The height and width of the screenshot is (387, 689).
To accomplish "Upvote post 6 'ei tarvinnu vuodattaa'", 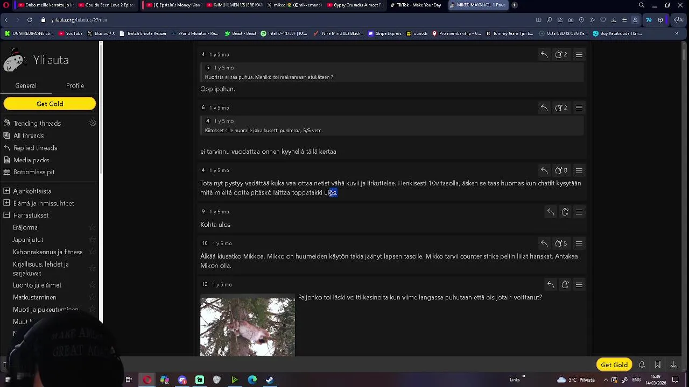I will click(561, 108).
